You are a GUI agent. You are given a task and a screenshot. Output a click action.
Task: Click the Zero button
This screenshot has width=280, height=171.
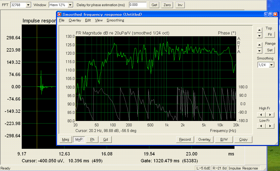(x=167, y=5)
